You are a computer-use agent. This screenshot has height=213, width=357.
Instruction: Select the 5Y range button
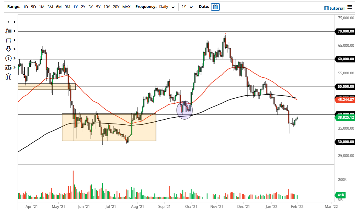pos(98,7)
